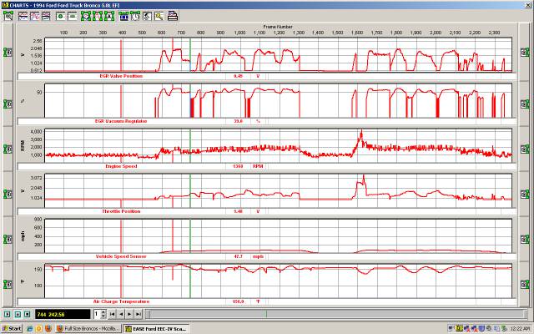Image resolution: width=534 pixels, height=334 pixels.
Task: Select EASE Ford EEC-IV Scan taskbar button
Action: point(156,328)
